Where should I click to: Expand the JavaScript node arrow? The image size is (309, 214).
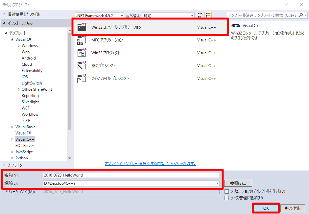(x=12, y=152)
